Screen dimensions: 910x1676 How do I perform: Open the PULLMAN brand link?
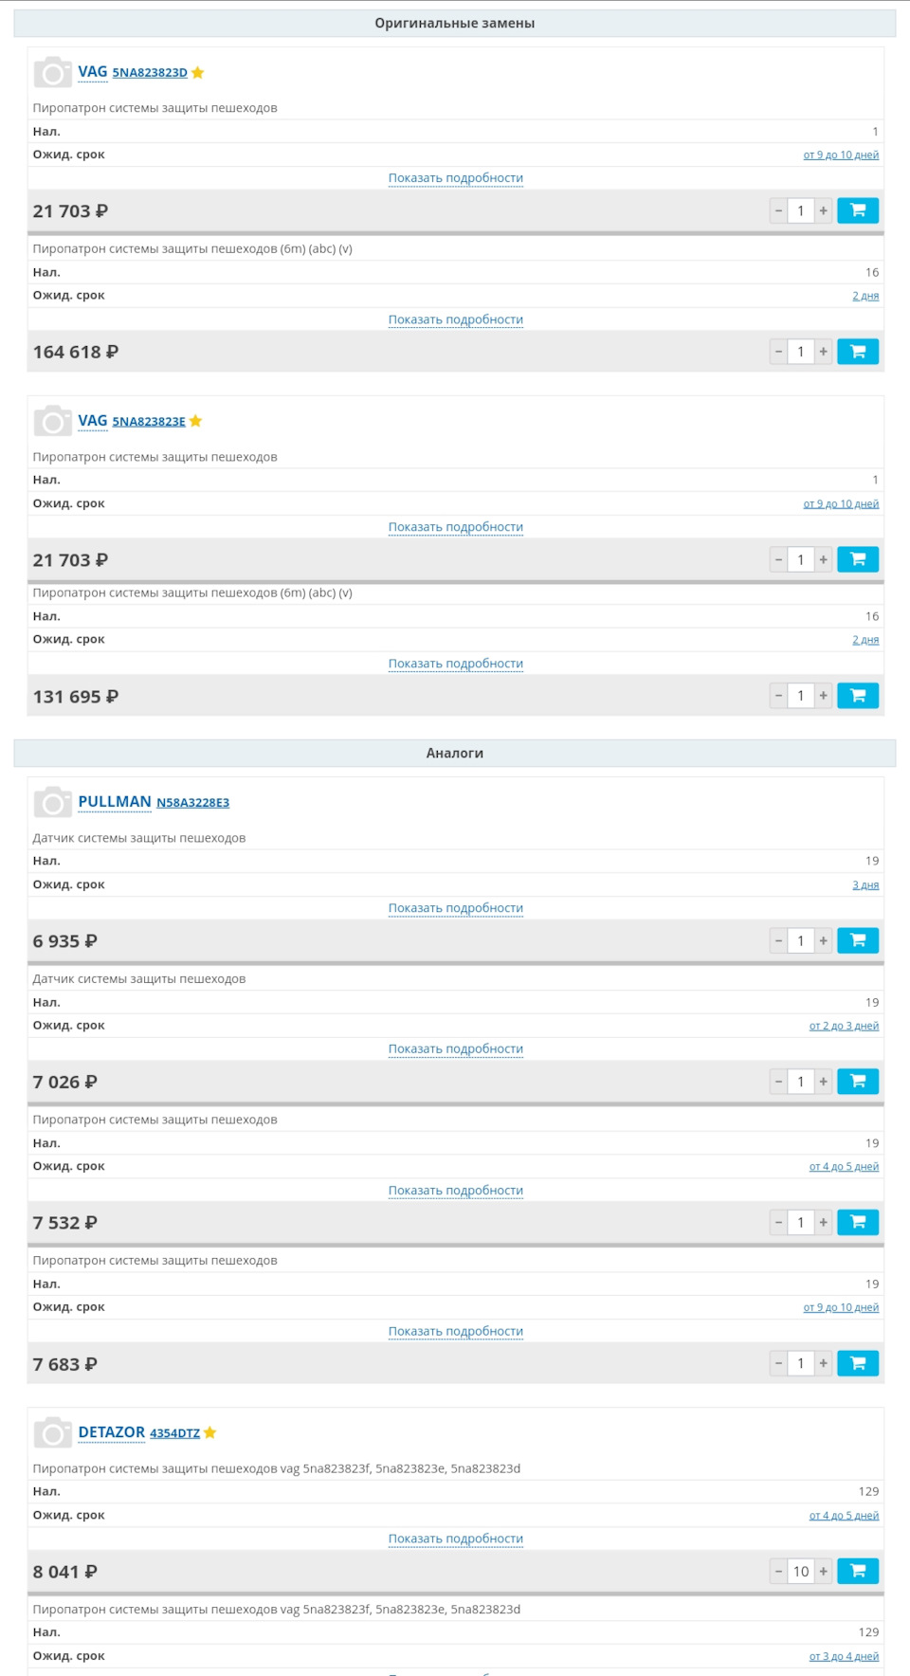[115, 802]
